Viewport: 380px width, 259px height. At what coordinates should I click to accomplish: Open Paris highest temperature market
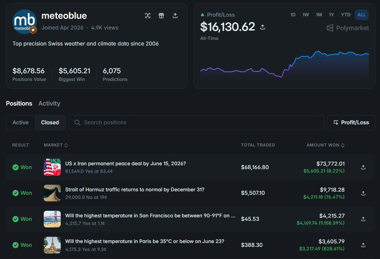tap(145, 242)
